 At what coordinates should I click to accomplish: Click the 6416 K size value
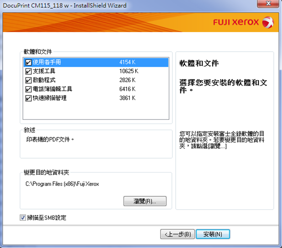(128, 89)
